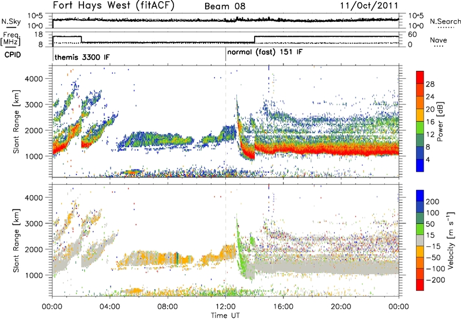Click the strong red power band near 20:00
Image resolution: width=461 pixels, height=319 pixels.
click(341, 150)
